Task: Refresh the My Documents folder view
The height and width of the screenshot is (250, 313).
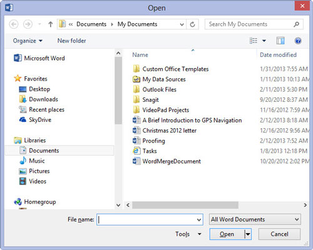Action: tap(192, 24)
